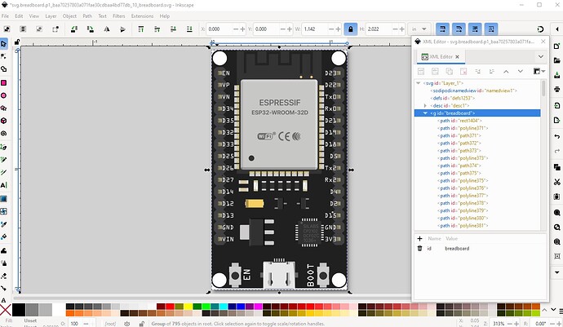Open the Extensions menu
563x327 pixels.
[x=142, y=16]
